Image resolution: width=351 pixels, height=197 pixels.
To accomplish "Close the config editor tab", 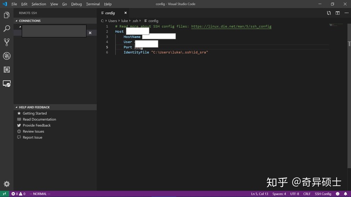I will (x=126, y=13).
